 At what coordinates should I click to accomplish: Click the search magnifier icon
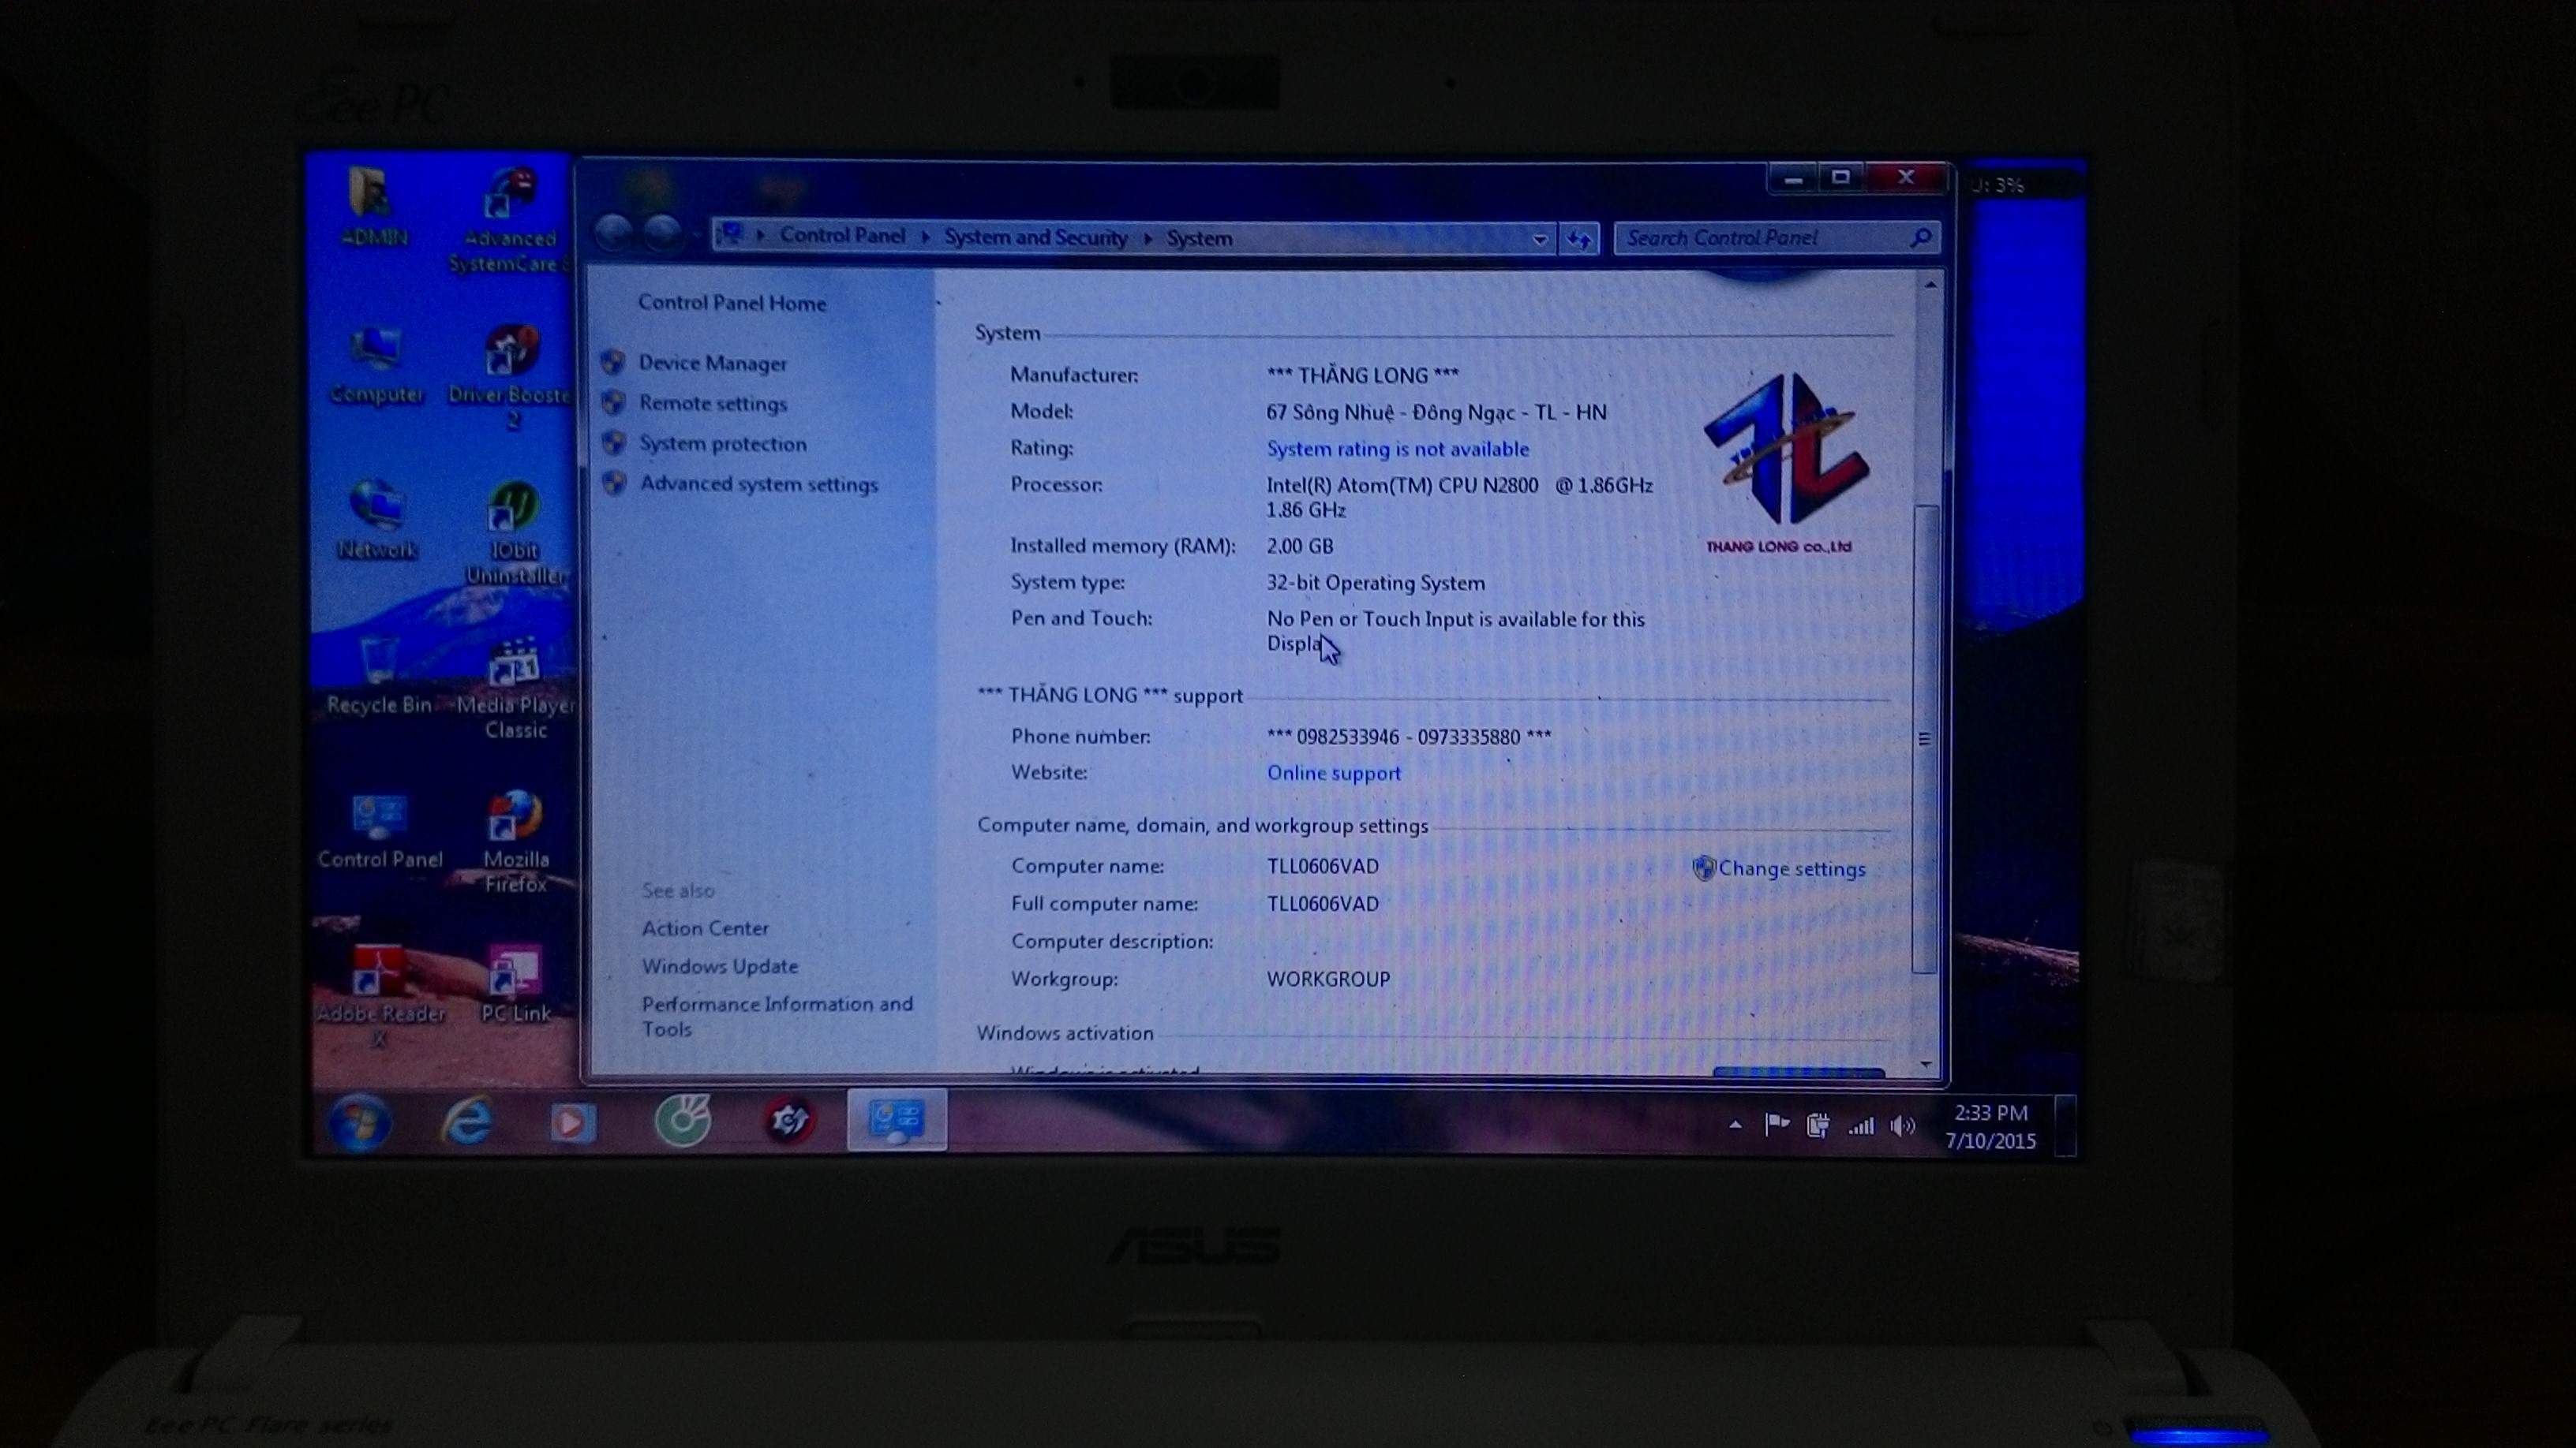(x=1920, y=238)
